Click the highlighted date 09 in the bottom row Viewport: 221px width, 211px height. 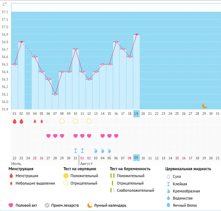point(137,158)
